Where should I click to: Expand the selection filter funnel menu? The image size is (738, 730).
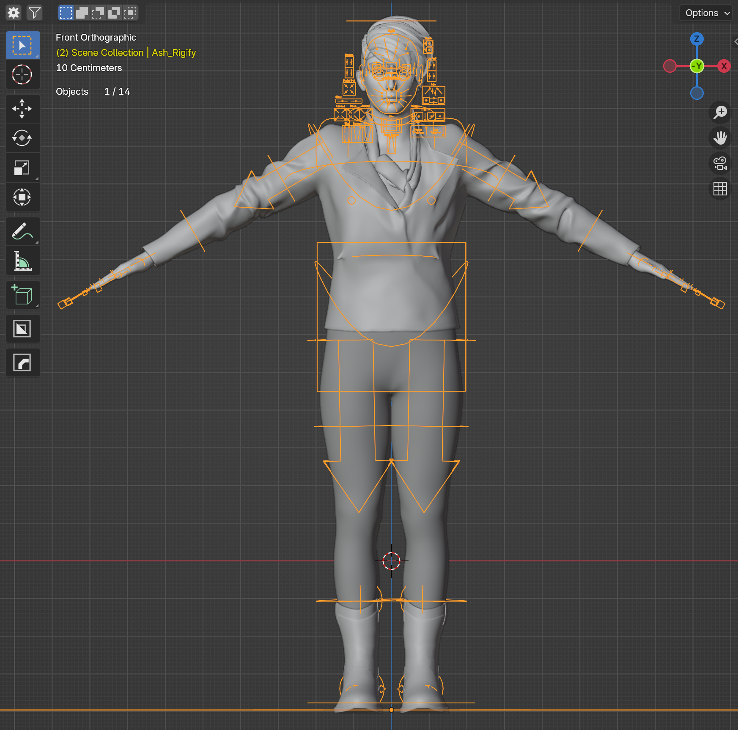[35, 13]
